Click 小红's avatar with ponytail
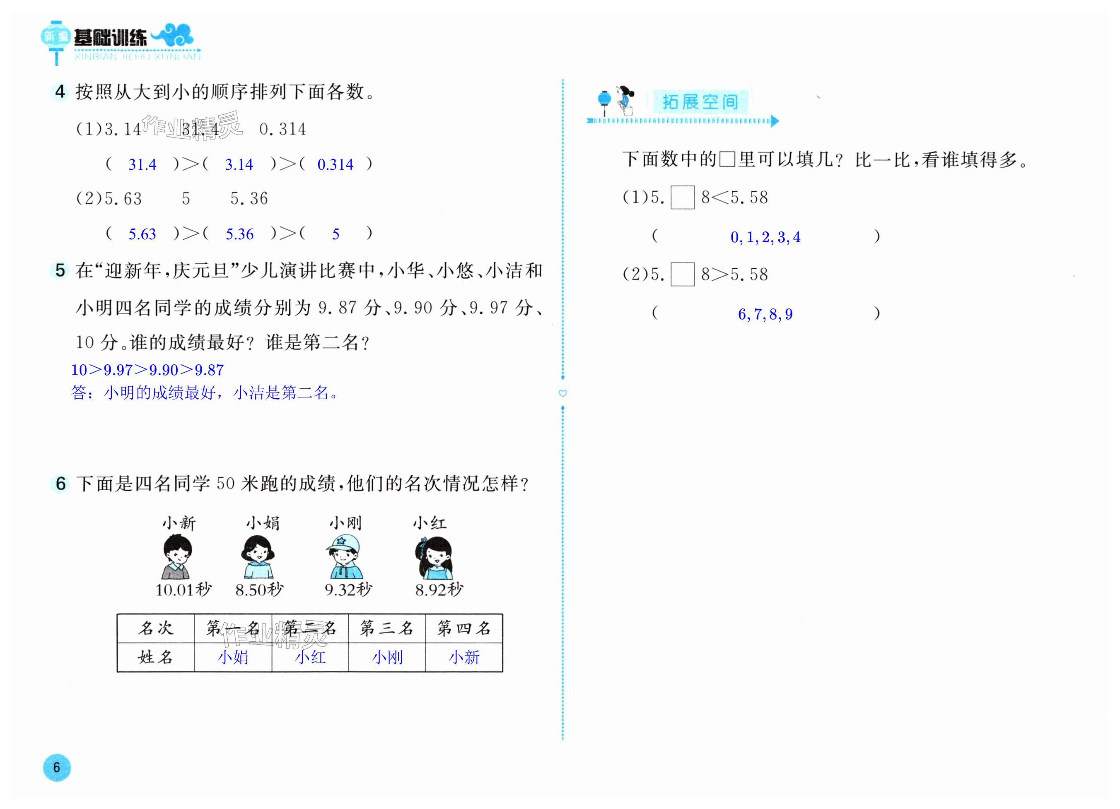This screenshot has height=809, width=1120. click(434, 558)
